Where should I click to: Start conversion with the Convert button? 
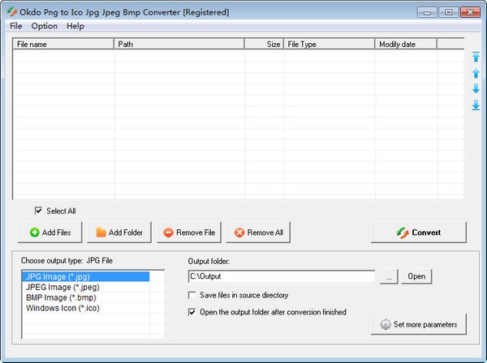click(x=418, y=233)
